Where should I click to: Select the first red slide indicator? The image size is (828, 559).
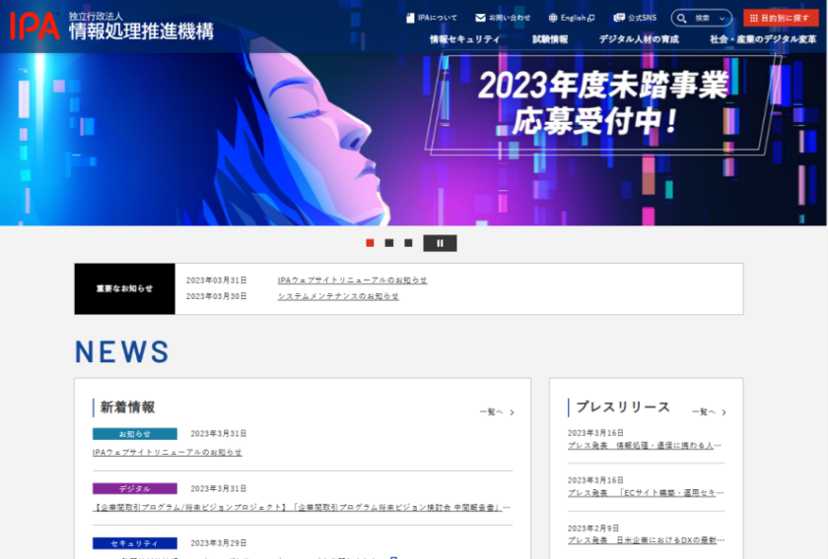[370, 243]
